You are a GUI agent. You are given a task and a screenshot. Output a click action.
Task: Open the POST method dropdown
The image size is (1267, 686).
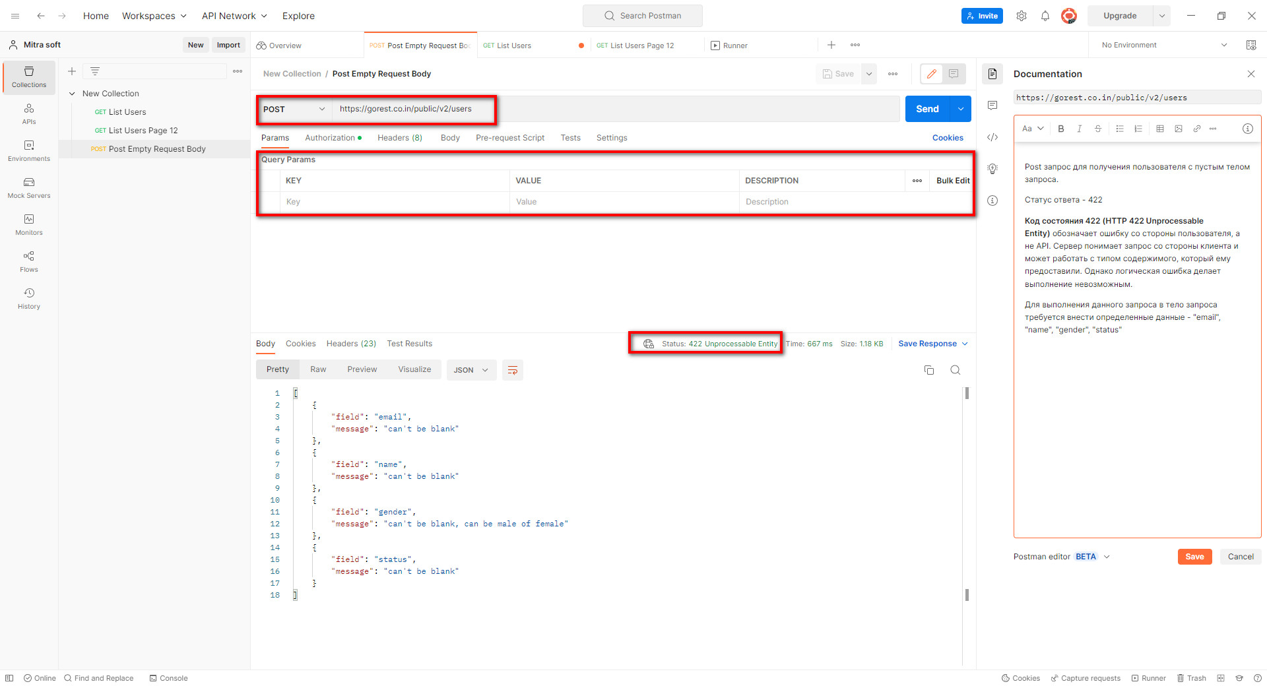coord(294,109)
